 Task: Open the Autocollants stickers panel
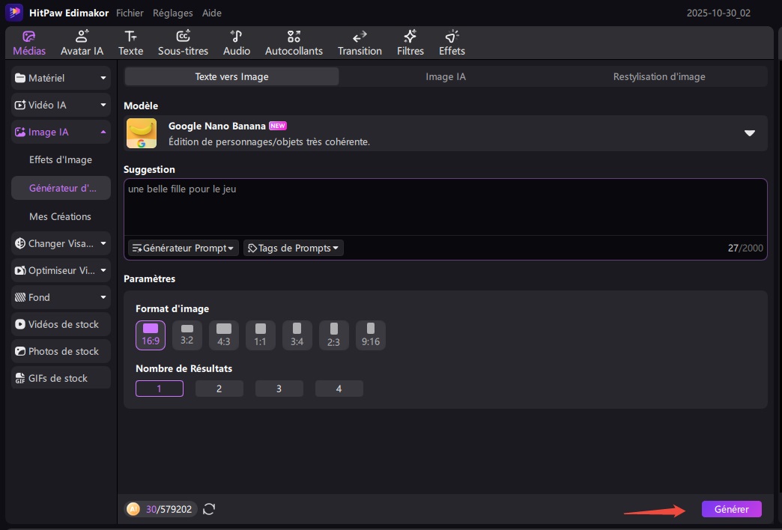[x=294, y=43]
